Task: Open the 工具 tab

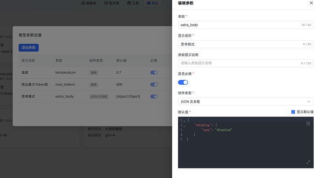Action: pyautogui.click(x=133, y=3)
